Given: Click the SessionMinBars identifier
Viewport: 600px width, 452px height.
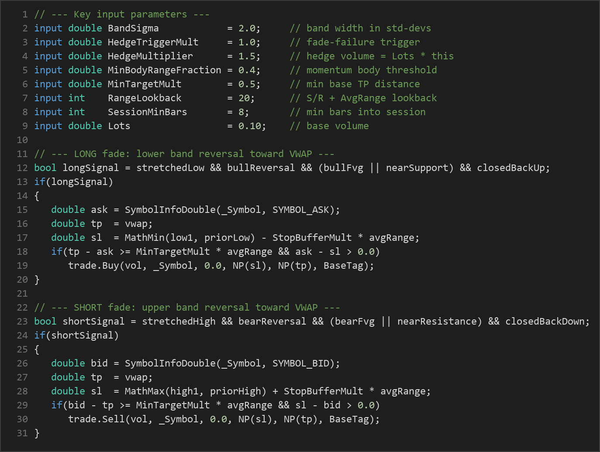Looking at the screenshot, I should 147,112.
